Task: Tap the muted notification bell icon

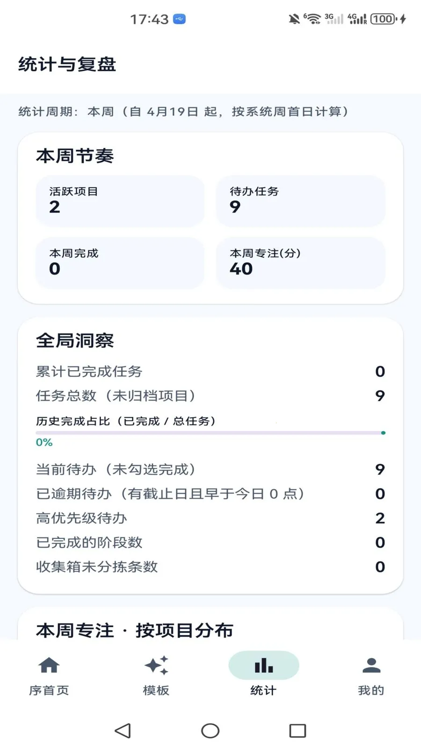Action: click(x=294, y=19)
